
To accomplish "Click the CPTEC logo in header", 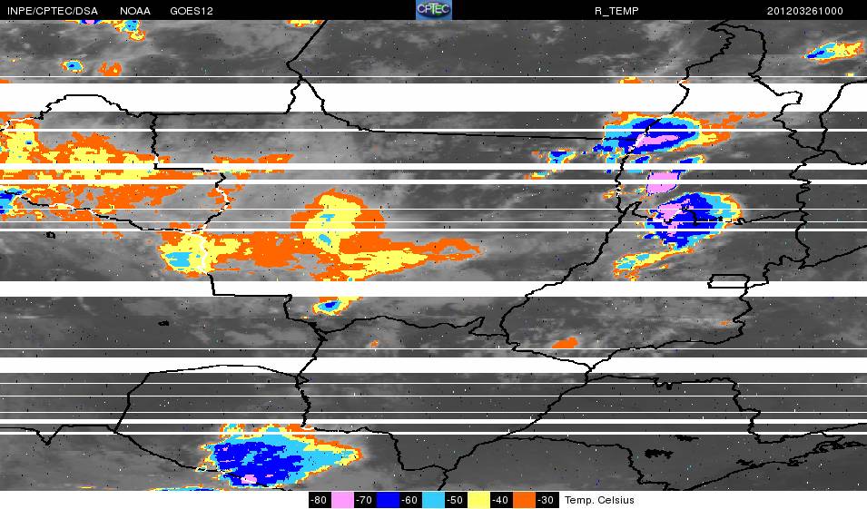I will point(434,10).
